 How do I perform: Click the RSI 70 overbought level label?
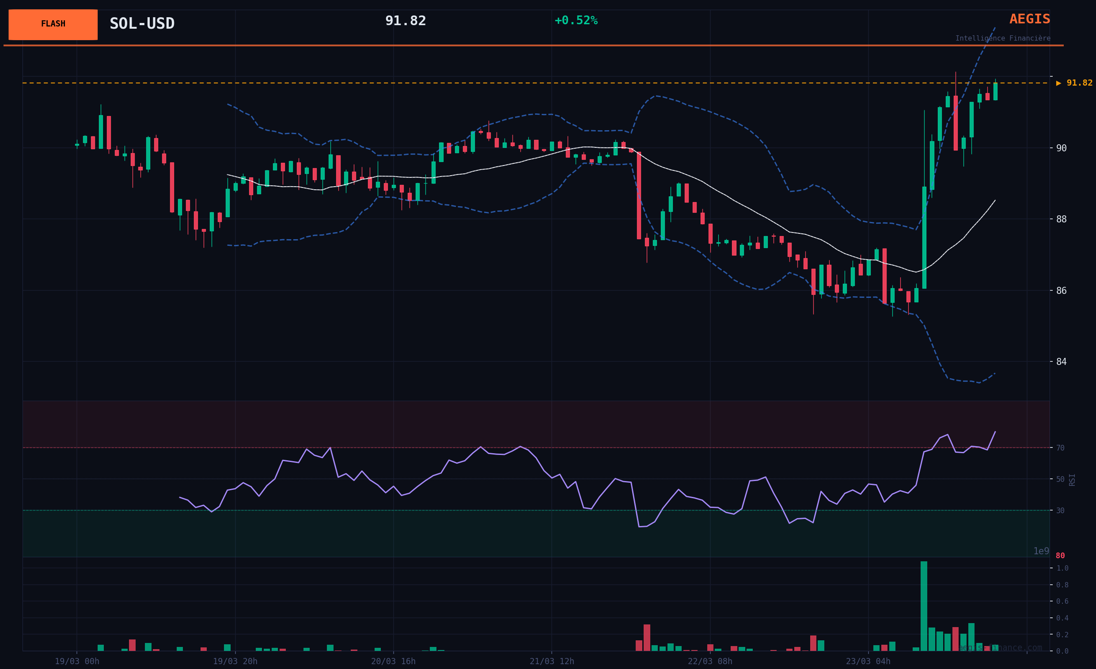click(1060, 448)
